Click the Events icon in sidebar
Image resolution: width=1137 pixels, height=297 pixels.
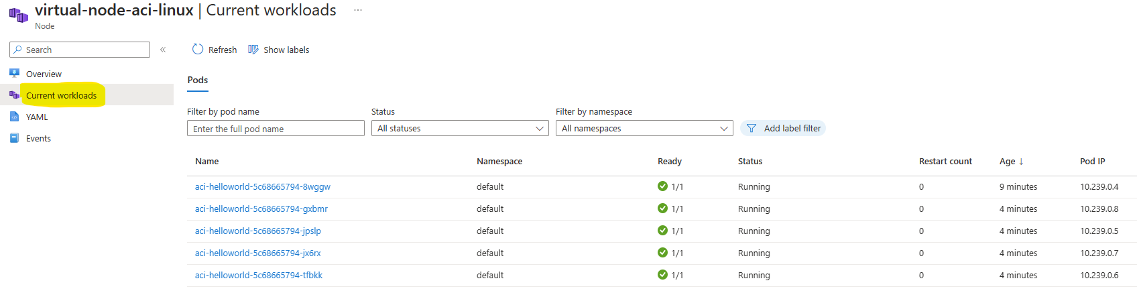[14, 138]
